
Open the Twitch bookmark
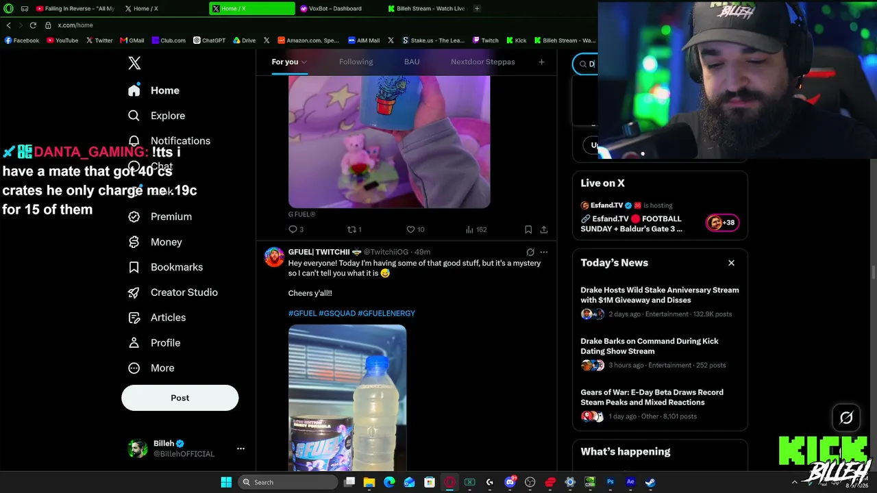[x=486, y=40]
